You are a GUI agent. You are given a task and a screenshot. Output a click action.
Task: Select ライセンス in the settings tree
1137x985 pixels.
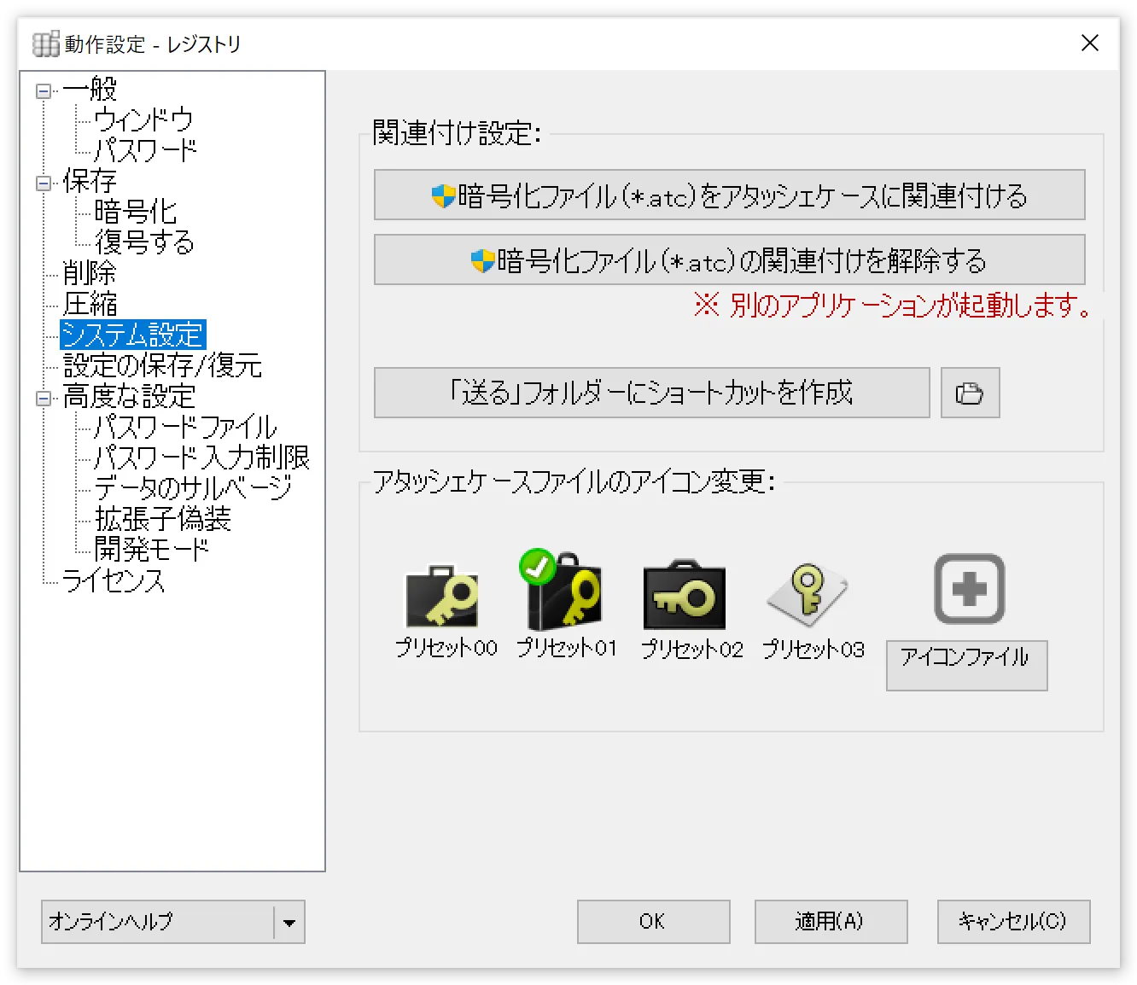coord(114,581)
